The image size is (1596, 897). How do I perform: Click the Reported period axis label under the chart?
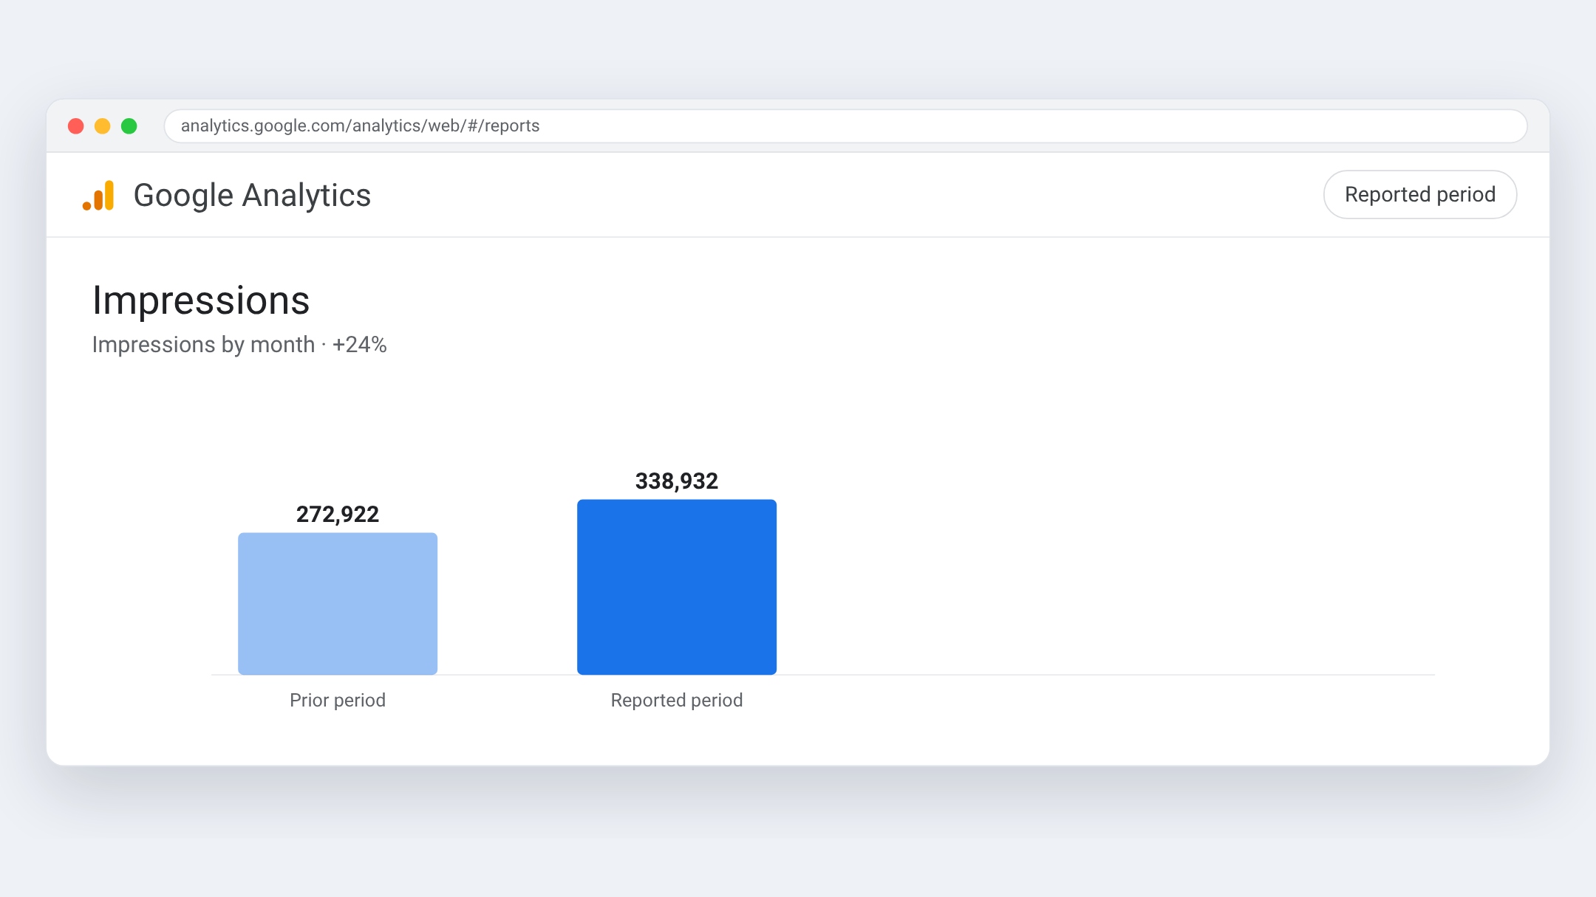click(x=677, y=700)
